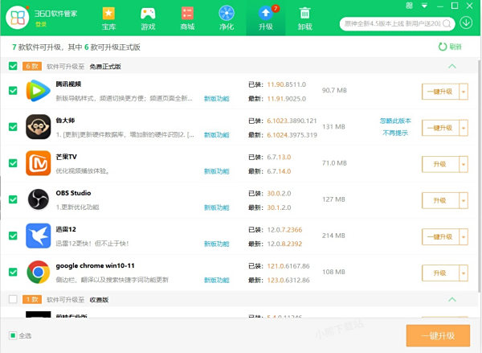Viewport: 482px width, 353px height.
Task: Click the 迅雷12 bird app icon
Action: coord(38,236)
